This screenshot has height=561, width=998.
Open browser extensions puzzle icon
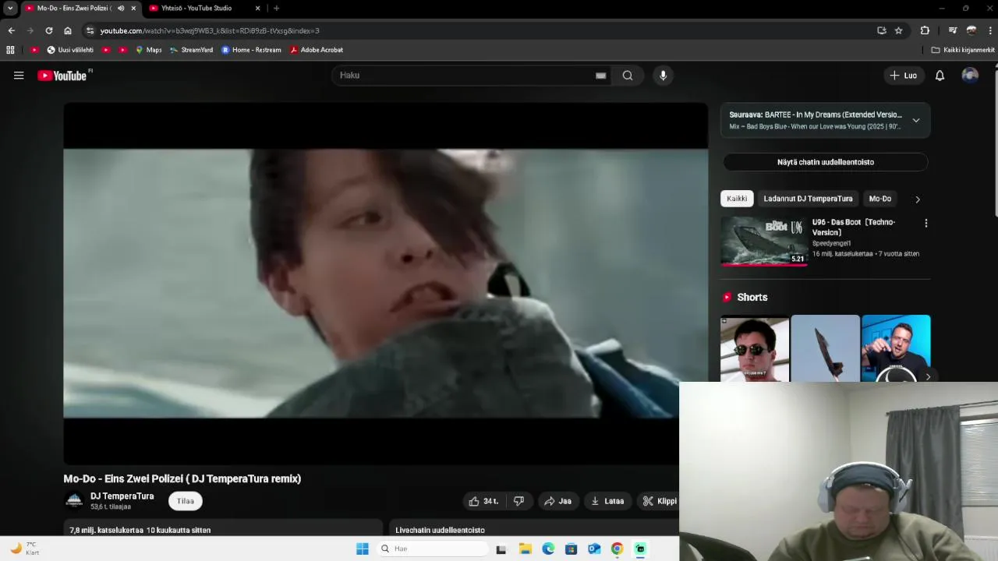[x=925, y=30]
